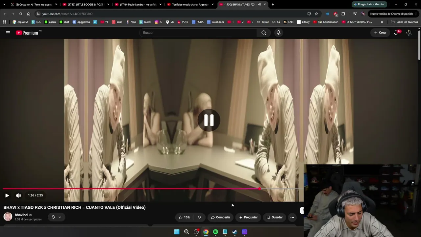Screen dimensions: 421x237
Task: Click the Pregúntale a Gemini button
Action: point(369,4)
